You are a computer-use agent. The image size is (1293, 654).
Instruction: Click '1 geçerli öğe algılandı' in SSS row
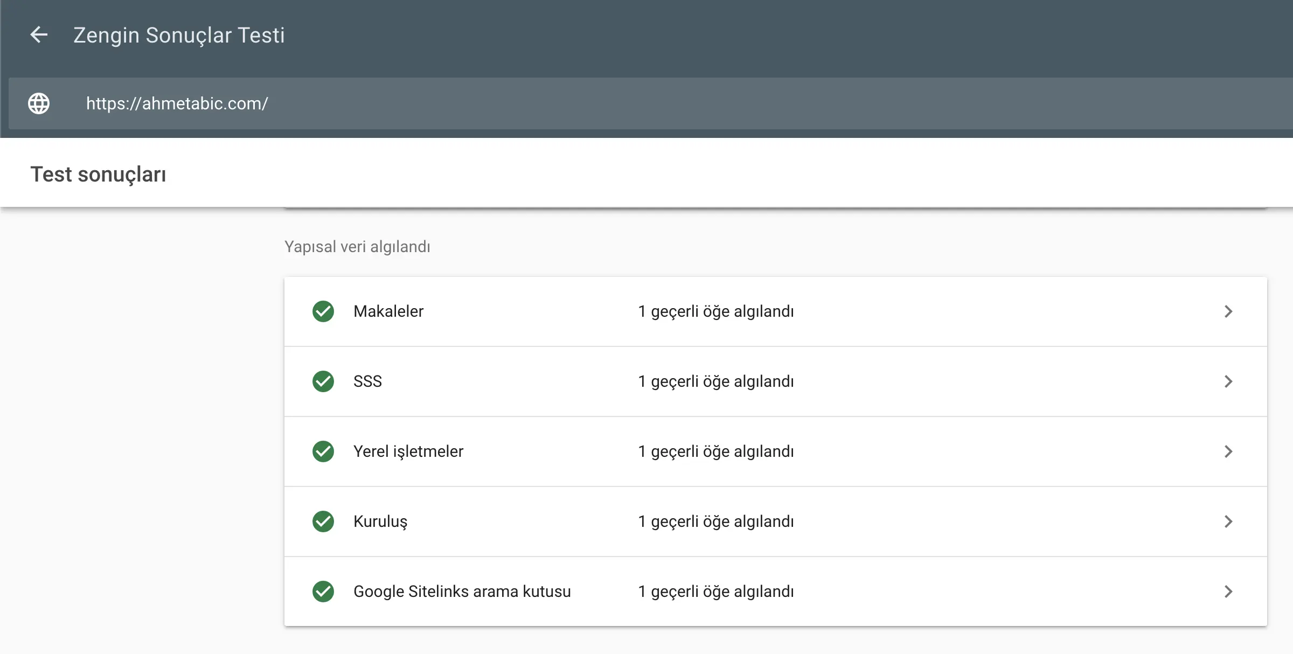716,381
